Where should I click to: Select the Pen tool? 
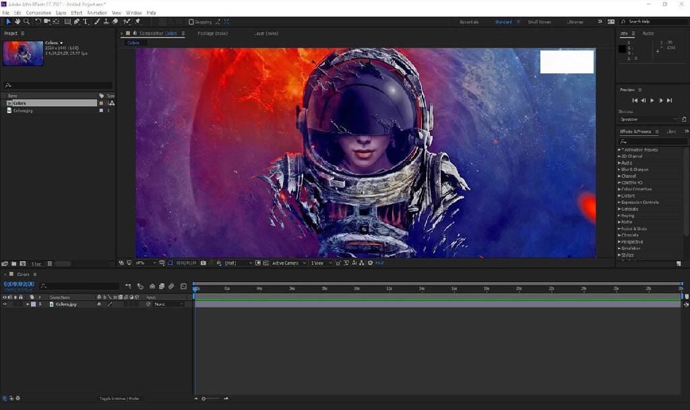(x=77, y=22)
